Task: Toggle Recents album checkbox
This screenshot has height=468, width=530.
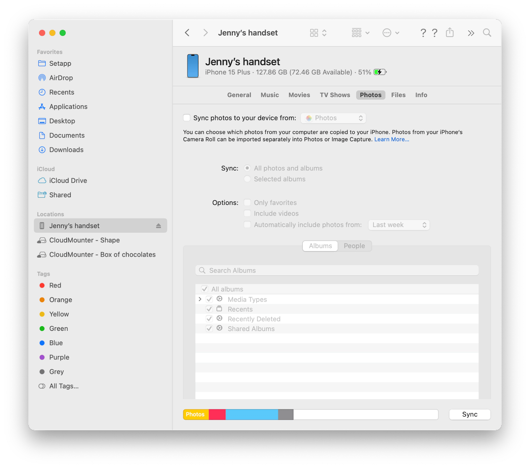Action: click(x=209, y=309)
